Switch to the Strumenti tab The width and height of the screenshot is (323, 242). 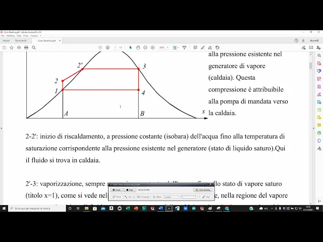tap(21, 40)
